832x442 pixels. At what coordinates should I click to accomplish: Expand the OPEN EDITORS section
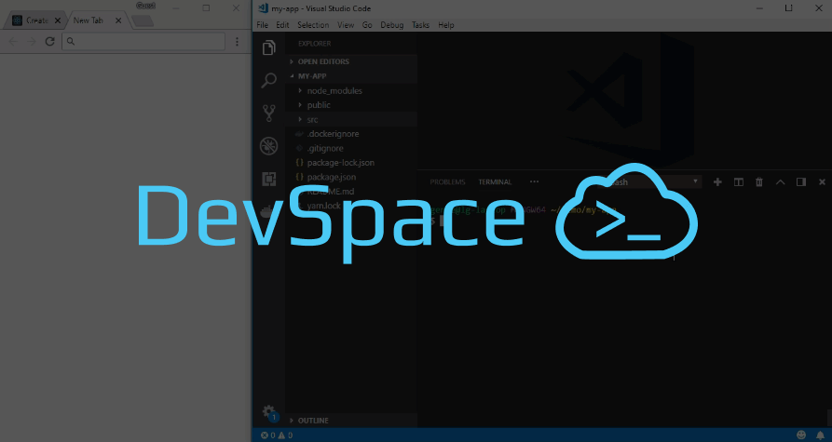click(x=322, y=61)
